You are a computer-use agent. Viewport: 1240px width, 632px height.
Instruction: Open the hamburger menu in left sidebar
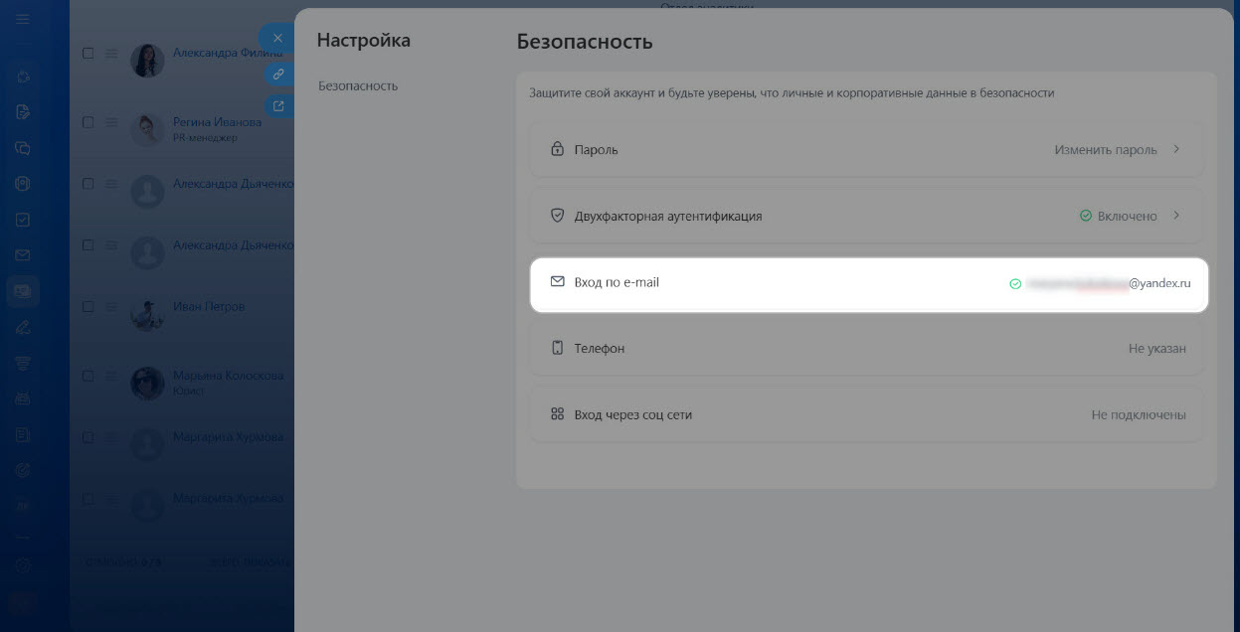23,19
